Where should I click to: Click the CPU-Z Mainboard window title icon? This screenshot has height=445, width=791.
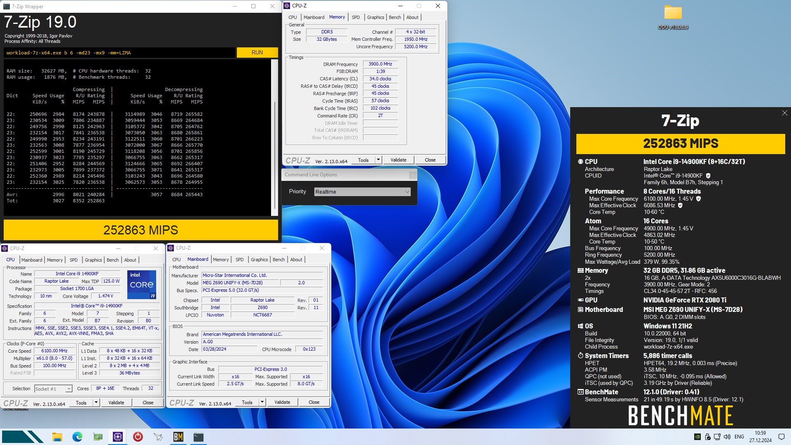171,248
